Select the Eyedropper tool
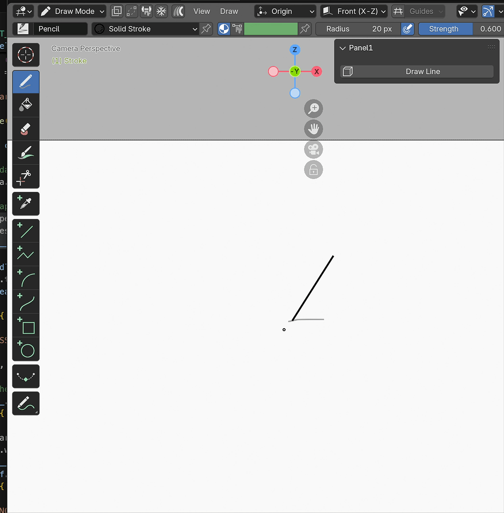504x513 pixels. (x=26, y=203)
